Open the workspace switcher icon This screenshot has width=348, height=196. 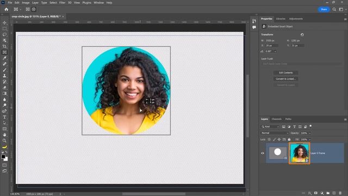341,9
